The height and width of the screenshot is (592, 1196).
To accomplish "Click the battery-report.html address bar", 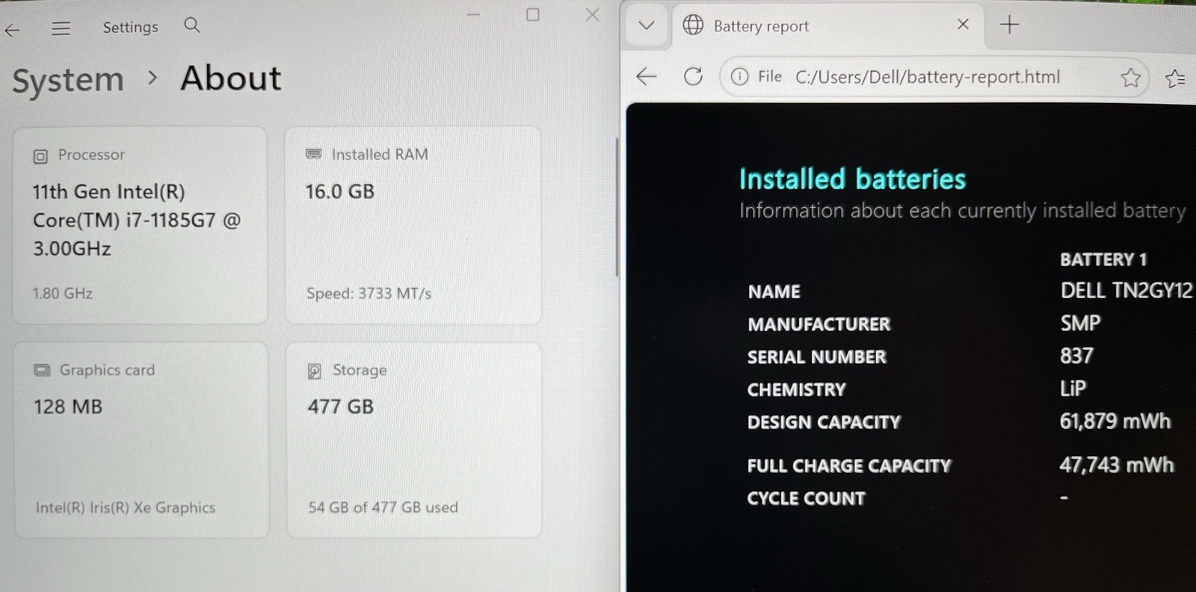I will click(933, 77).
